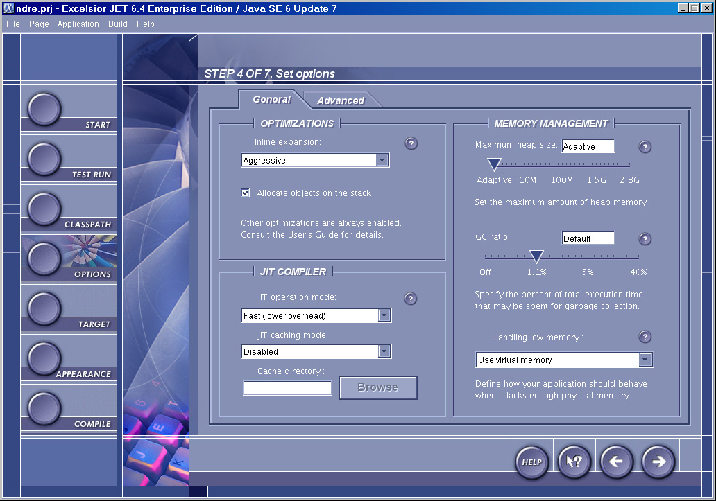The width and height of the screenshot is (716, 501).
Task: Open the Help menu
Action: tap(146, 24)
